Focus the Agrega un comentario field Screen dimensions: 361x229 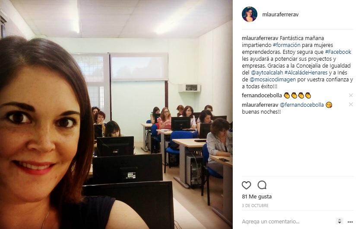coord(288,221)
